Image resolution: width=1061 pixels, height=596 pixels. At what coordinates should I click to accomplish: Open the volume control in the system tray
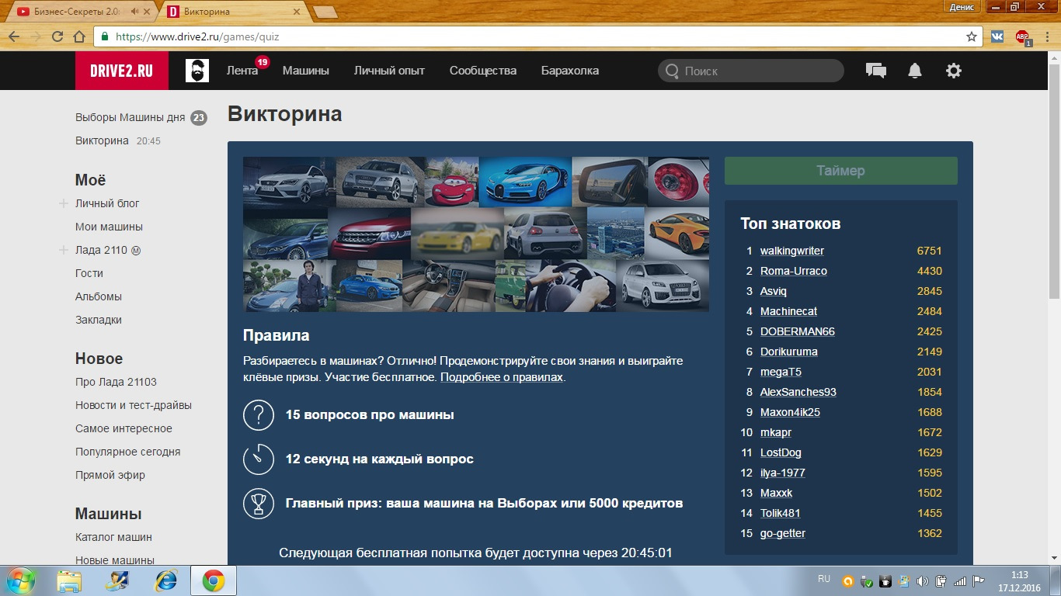click(923, 578)
